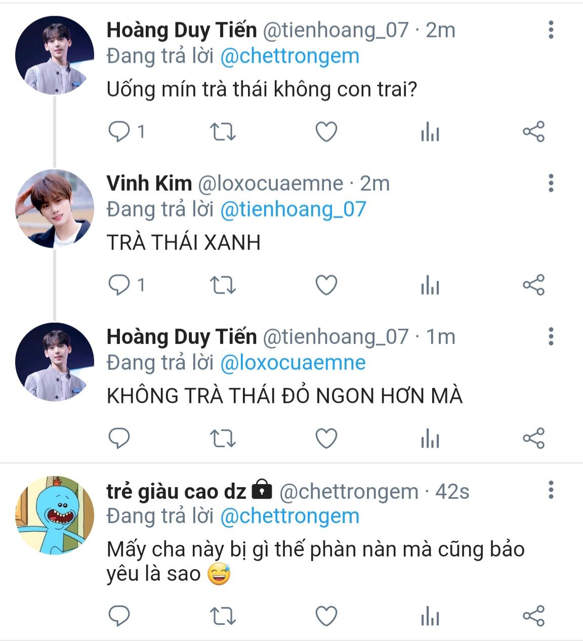View analytics of 'TRÀ THÁI XANH' tweet
This screenshot has width=583, height=641.
[x=430, y=285]
